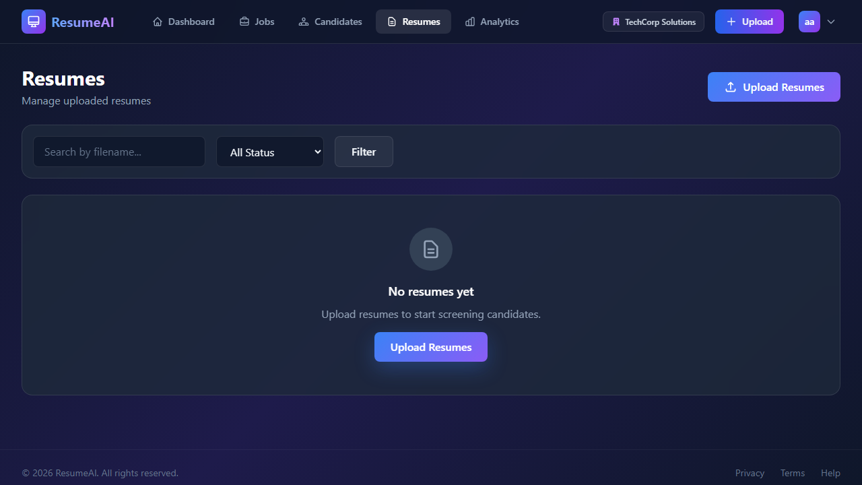This screenshot has width=862, height=485.
Task: Open the Privacy footer link
Action: pyautogui.click(x=750, y=472)
